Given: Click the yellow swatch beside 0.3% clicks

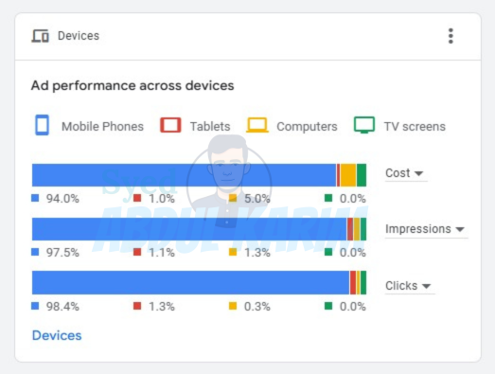Looking at the screenshot, I should point(233,306).
